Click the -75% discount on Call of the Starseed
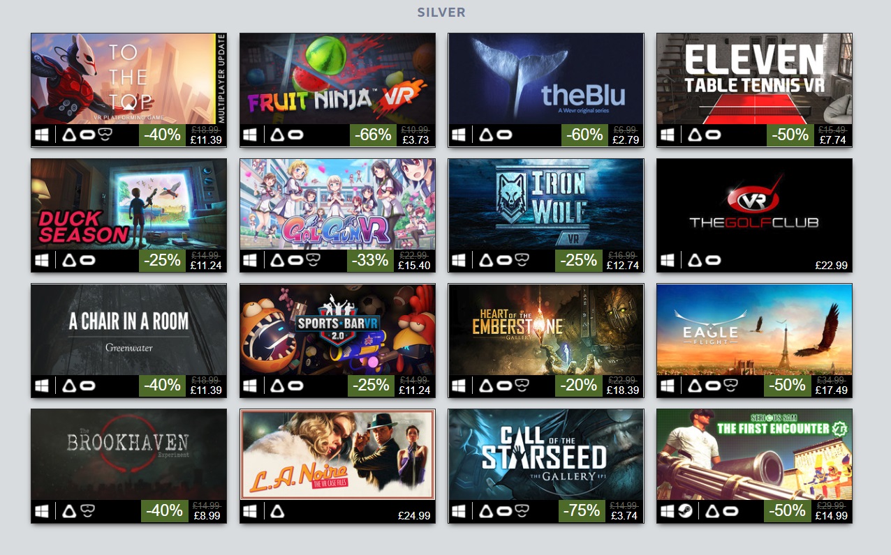The height and width of the screenshot is (555, 891). coord(582,512)
